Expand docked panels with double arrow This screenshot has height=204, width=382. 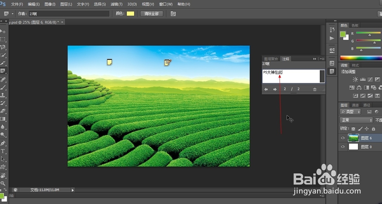[335, 21]
